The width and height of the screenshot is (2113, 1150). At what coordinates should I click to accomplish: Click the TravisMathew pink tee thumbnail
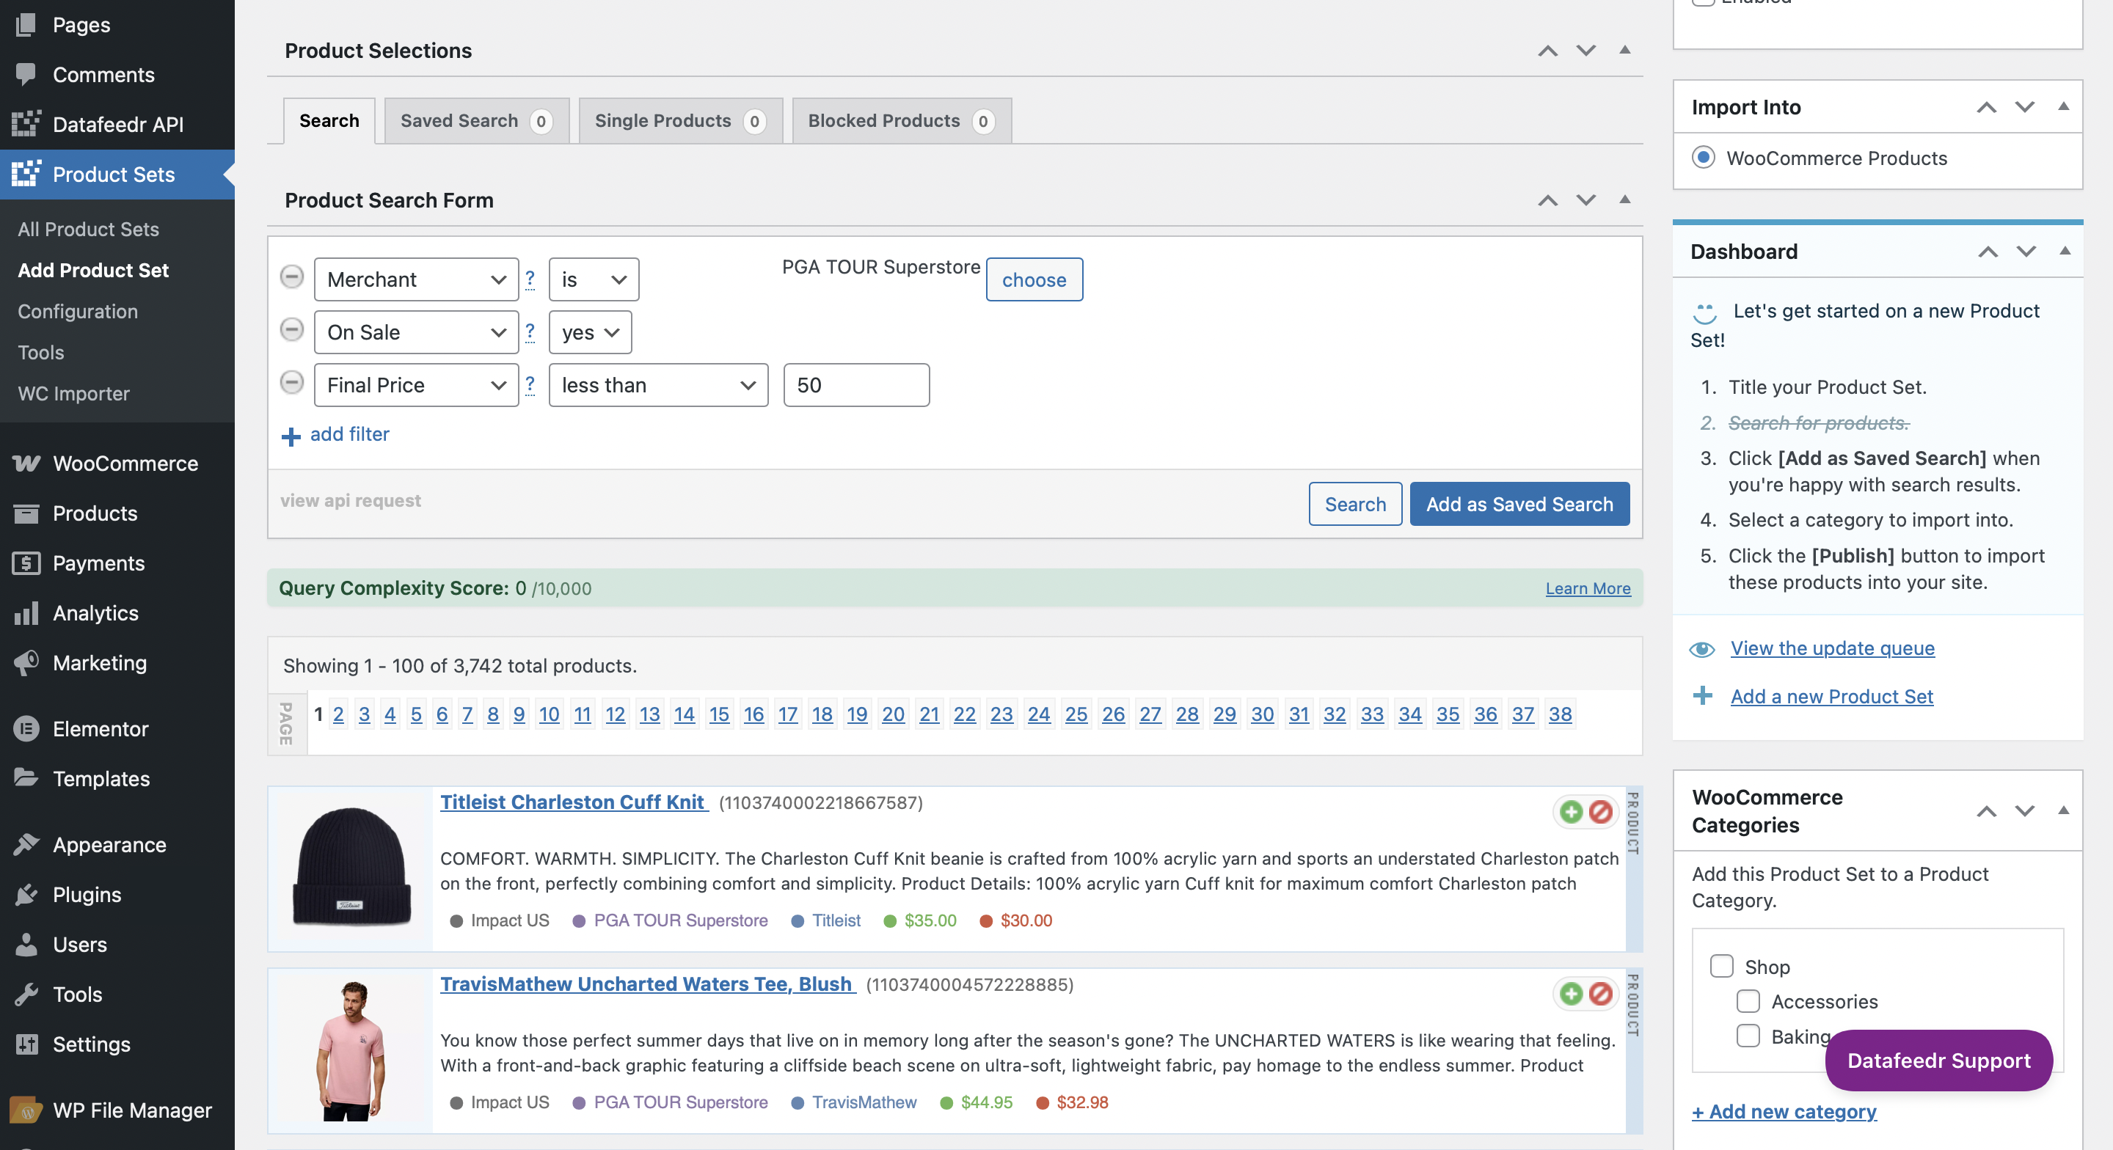tap(352, 1050)
